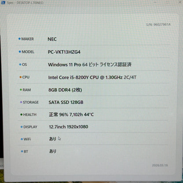Select the OS label
183x183 pixels.
(x=24, y=65)
